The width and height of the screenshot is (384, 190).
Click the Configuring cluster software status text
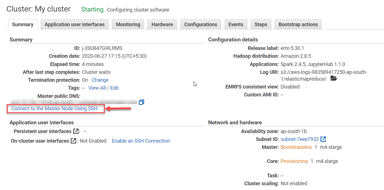[x=138, y=10]
